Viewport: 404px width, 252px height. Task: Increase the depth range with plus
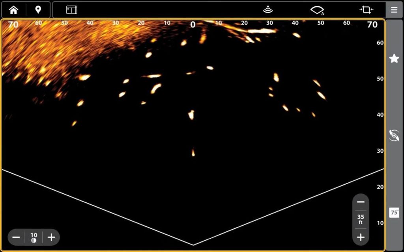point(361,237)
